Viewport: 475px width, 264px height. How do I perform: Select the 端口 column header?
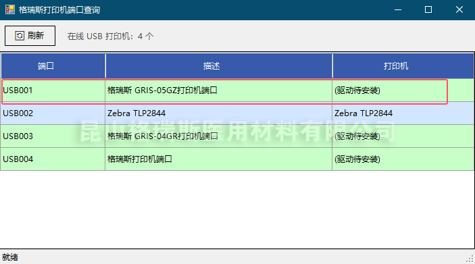pos(53,66)
